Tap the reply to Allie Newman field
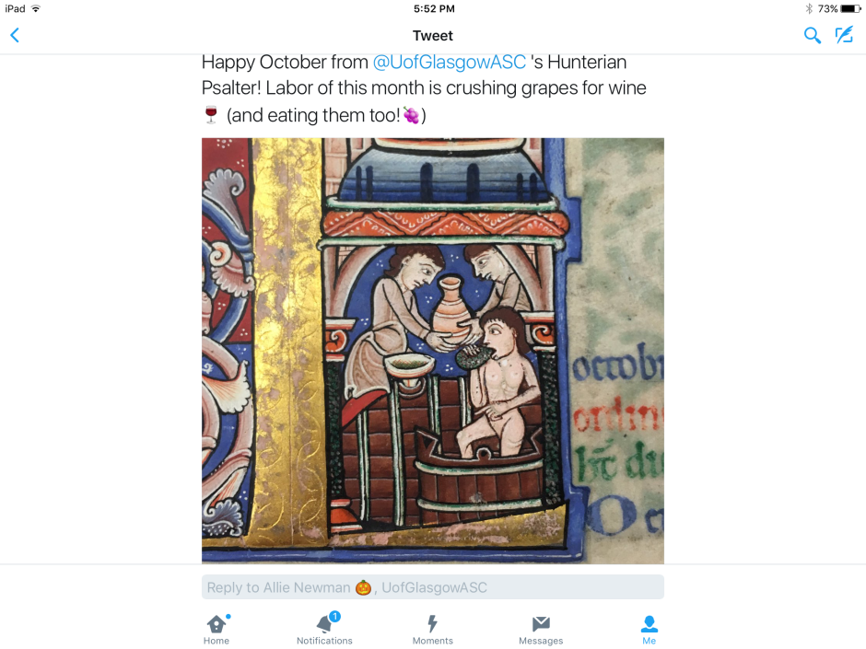This screenshot has width=866, height=649. 433,587
